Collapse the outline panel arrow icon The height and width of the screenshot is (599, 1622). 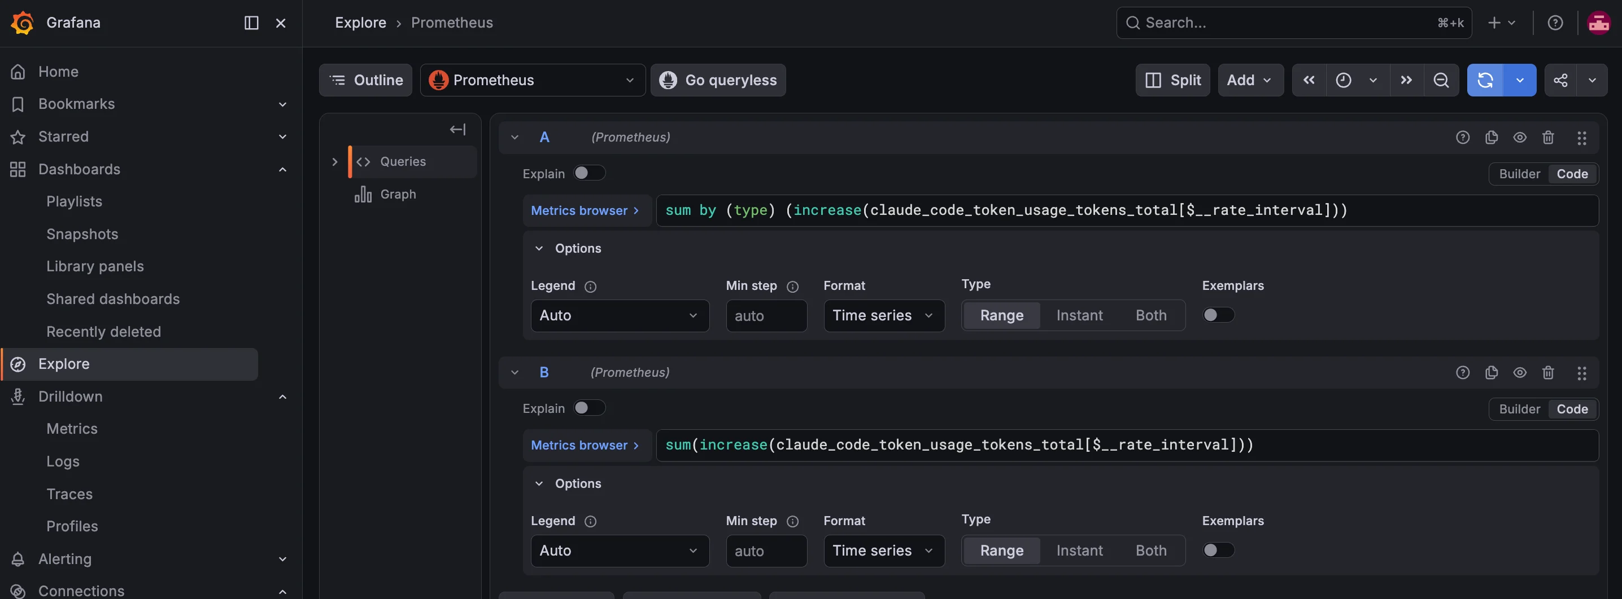pos(458,130)
